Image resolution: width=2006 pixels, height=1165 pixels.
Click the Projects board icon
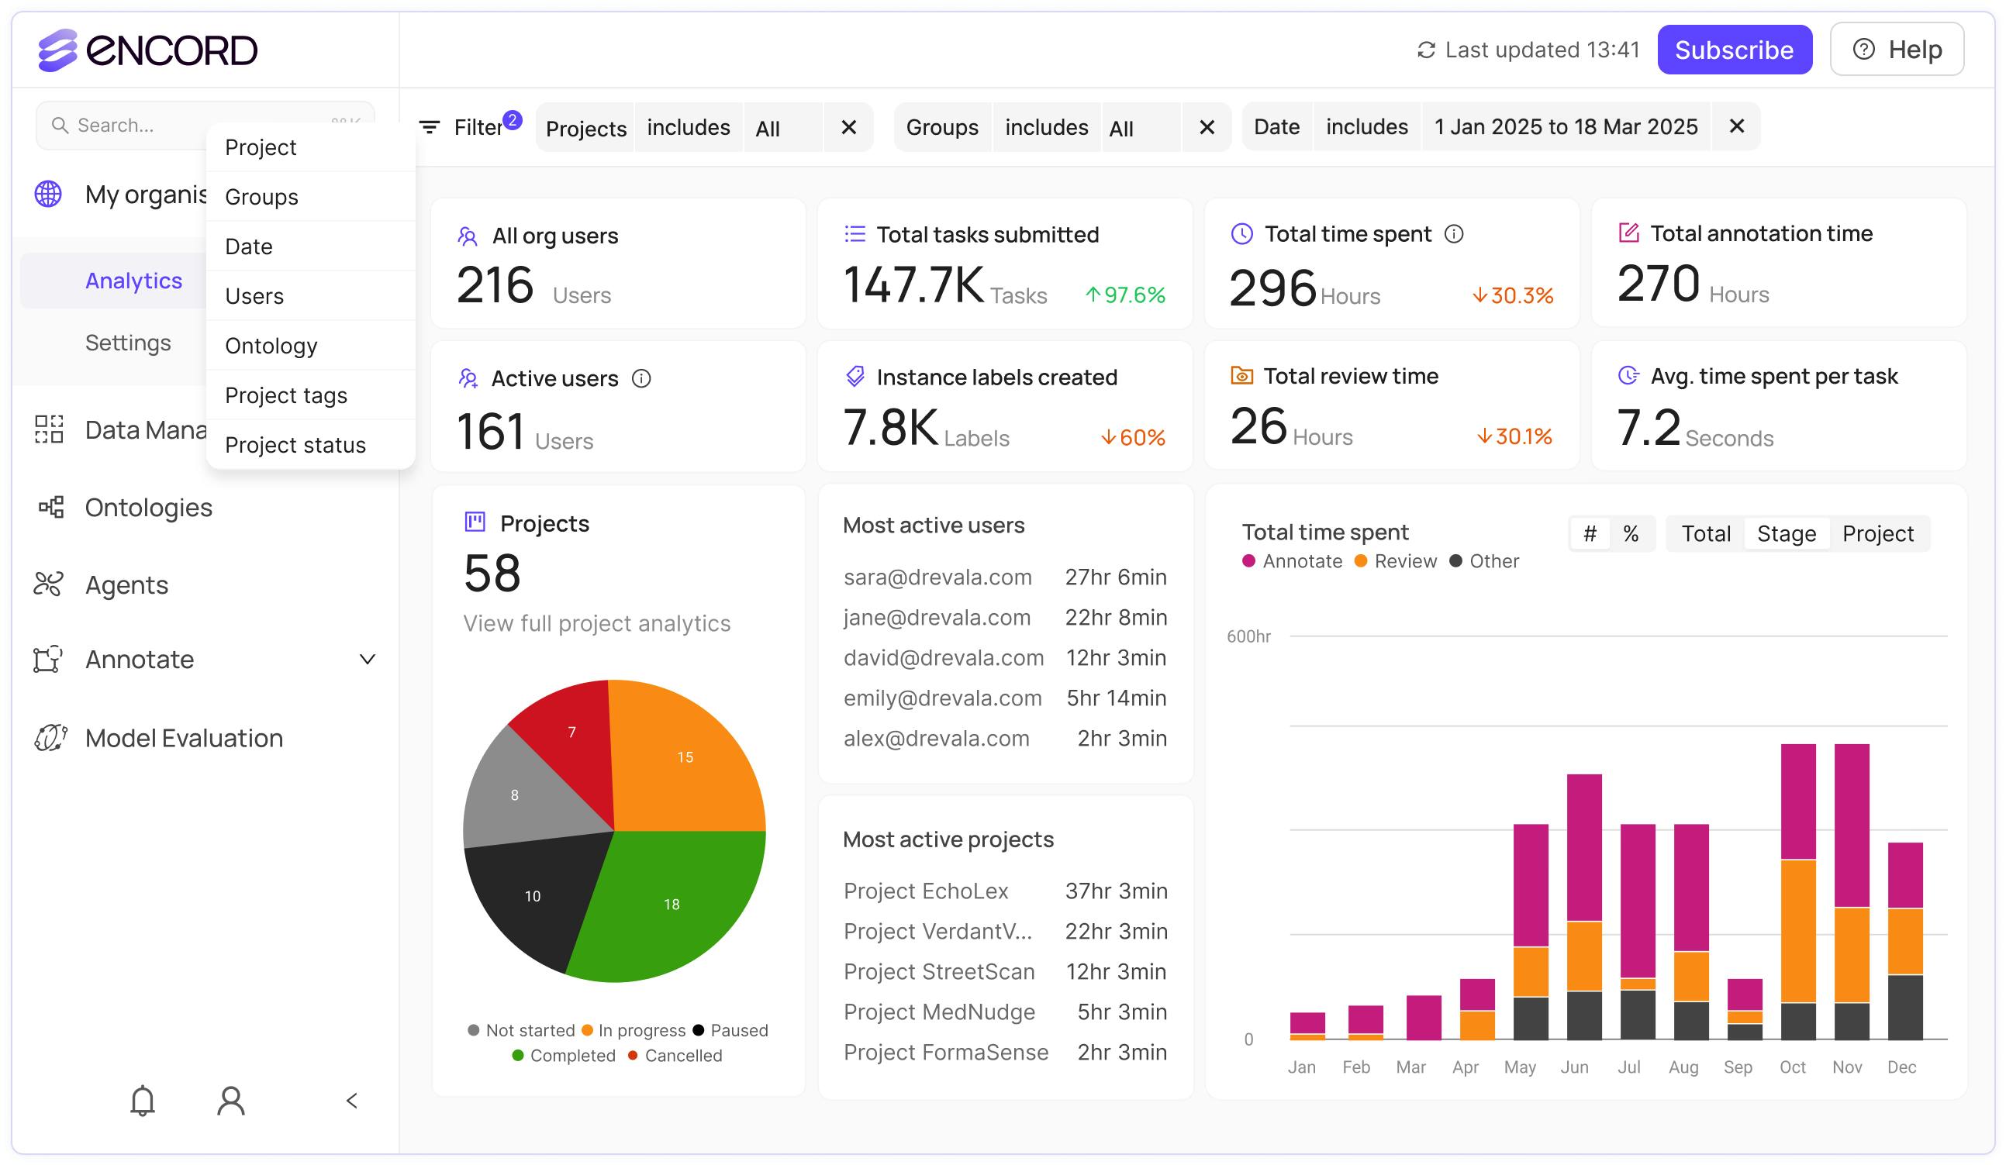pos(475,522)
